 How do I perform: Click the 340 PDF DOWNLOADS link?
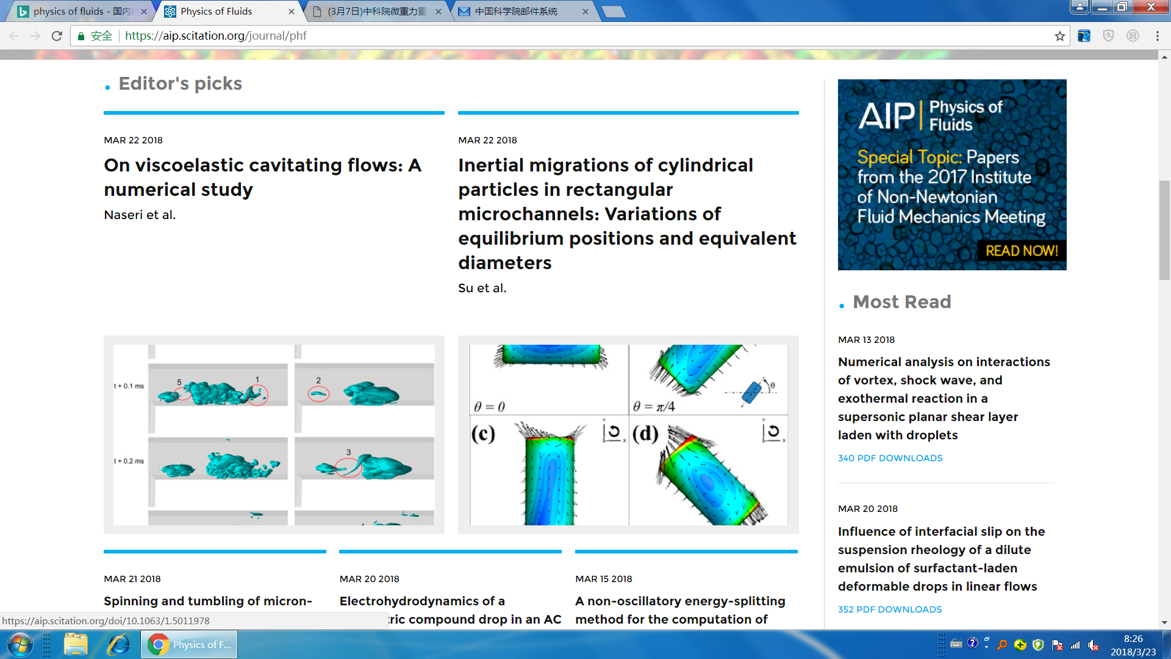(x=890, y=458)
